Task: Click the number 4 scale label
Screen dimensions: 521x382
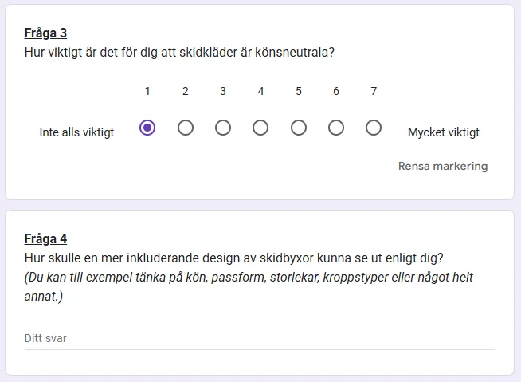Action: (260, 91)
